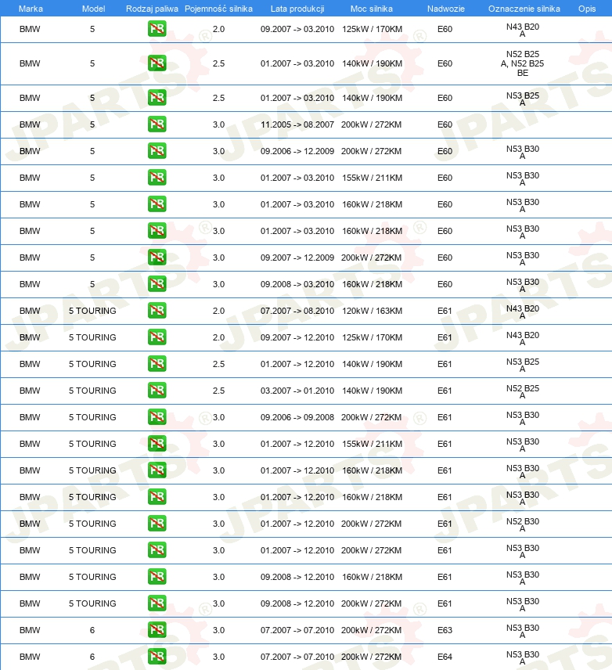
Task: Click fuel icon in E61 N52 B30 row
Action: tap(157, 523)
